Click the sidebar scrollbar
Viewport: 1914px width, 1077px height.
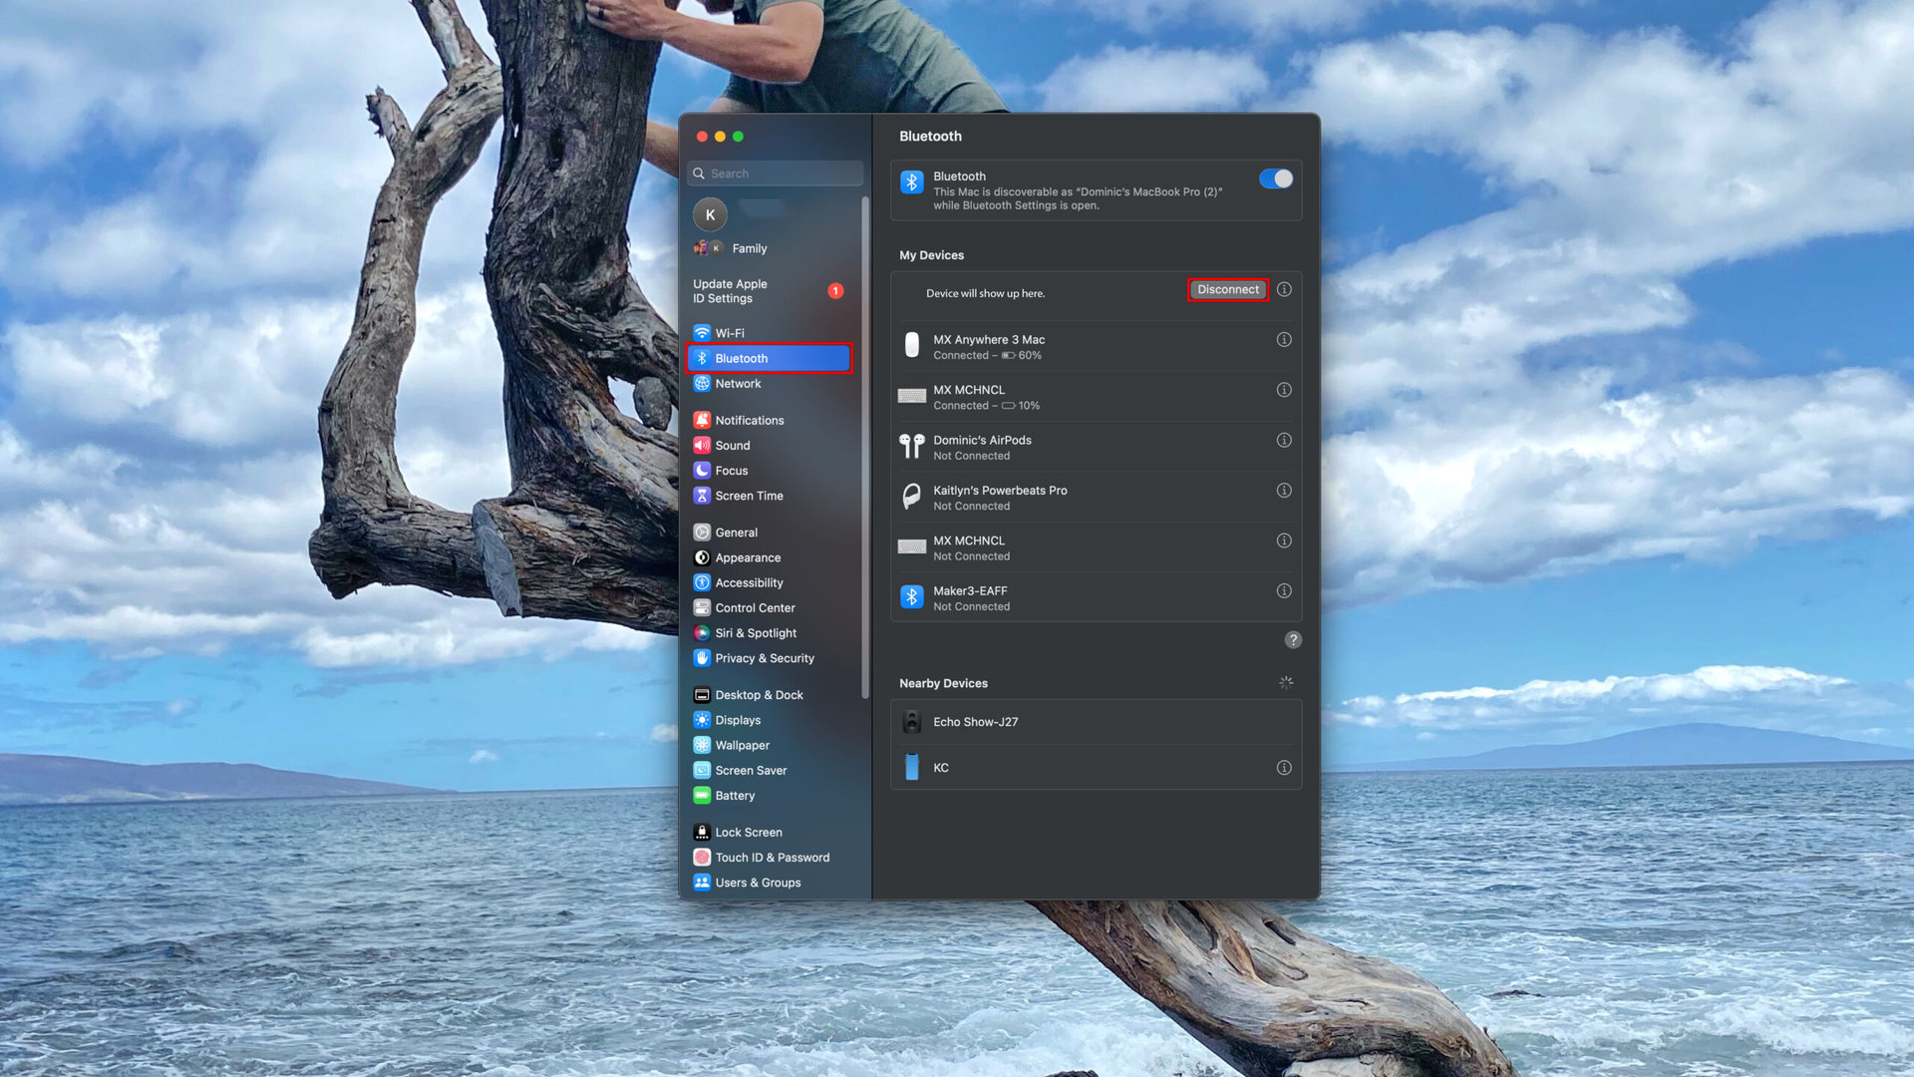[865, 449]
